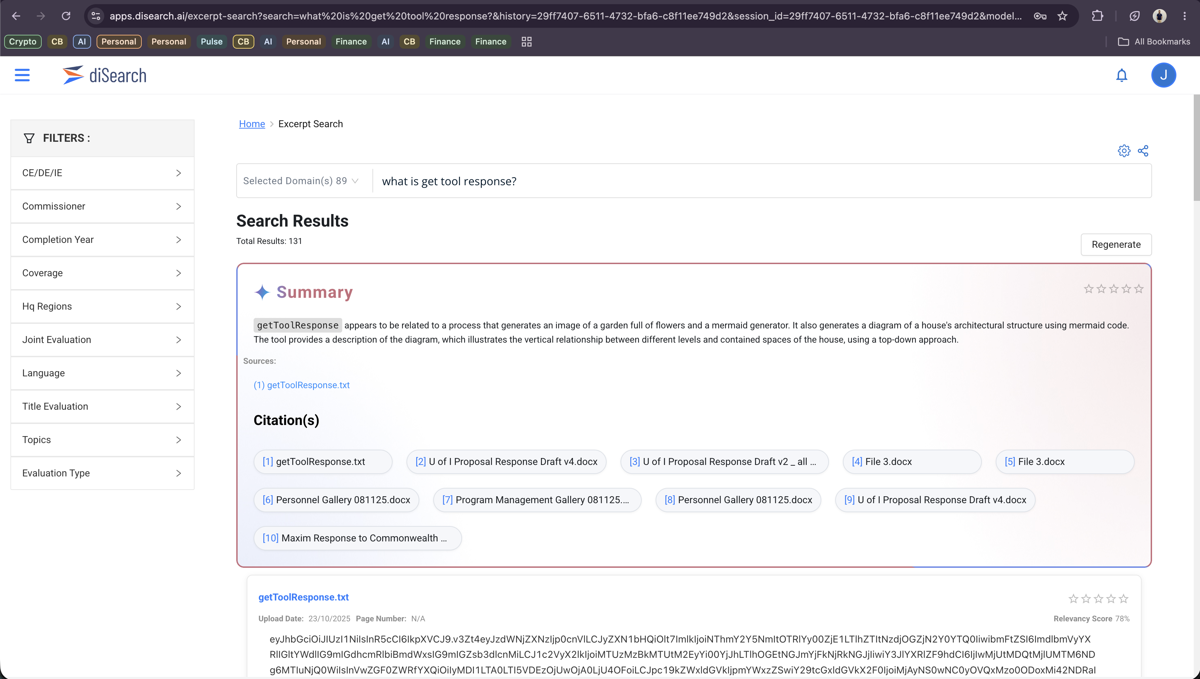Image resolution: width=1200 pixels, height=679 pixels.
Task: Rate getToolResponse.txt result five stars
Action: point(1124,598)
